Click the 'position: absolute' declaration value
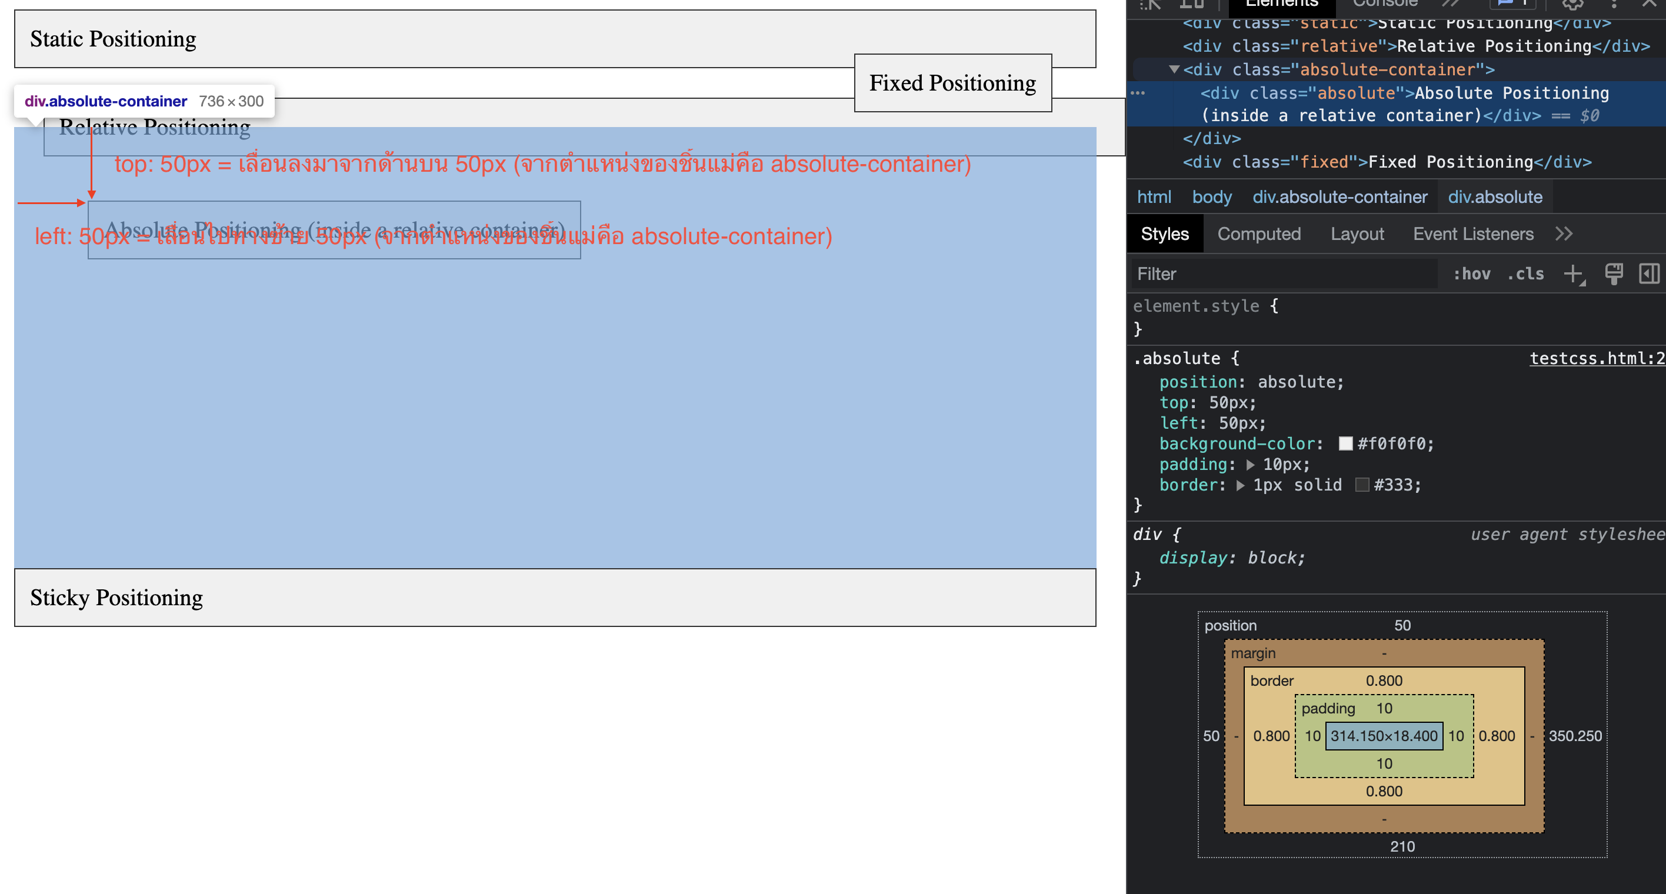 (x=1298, y=383)
